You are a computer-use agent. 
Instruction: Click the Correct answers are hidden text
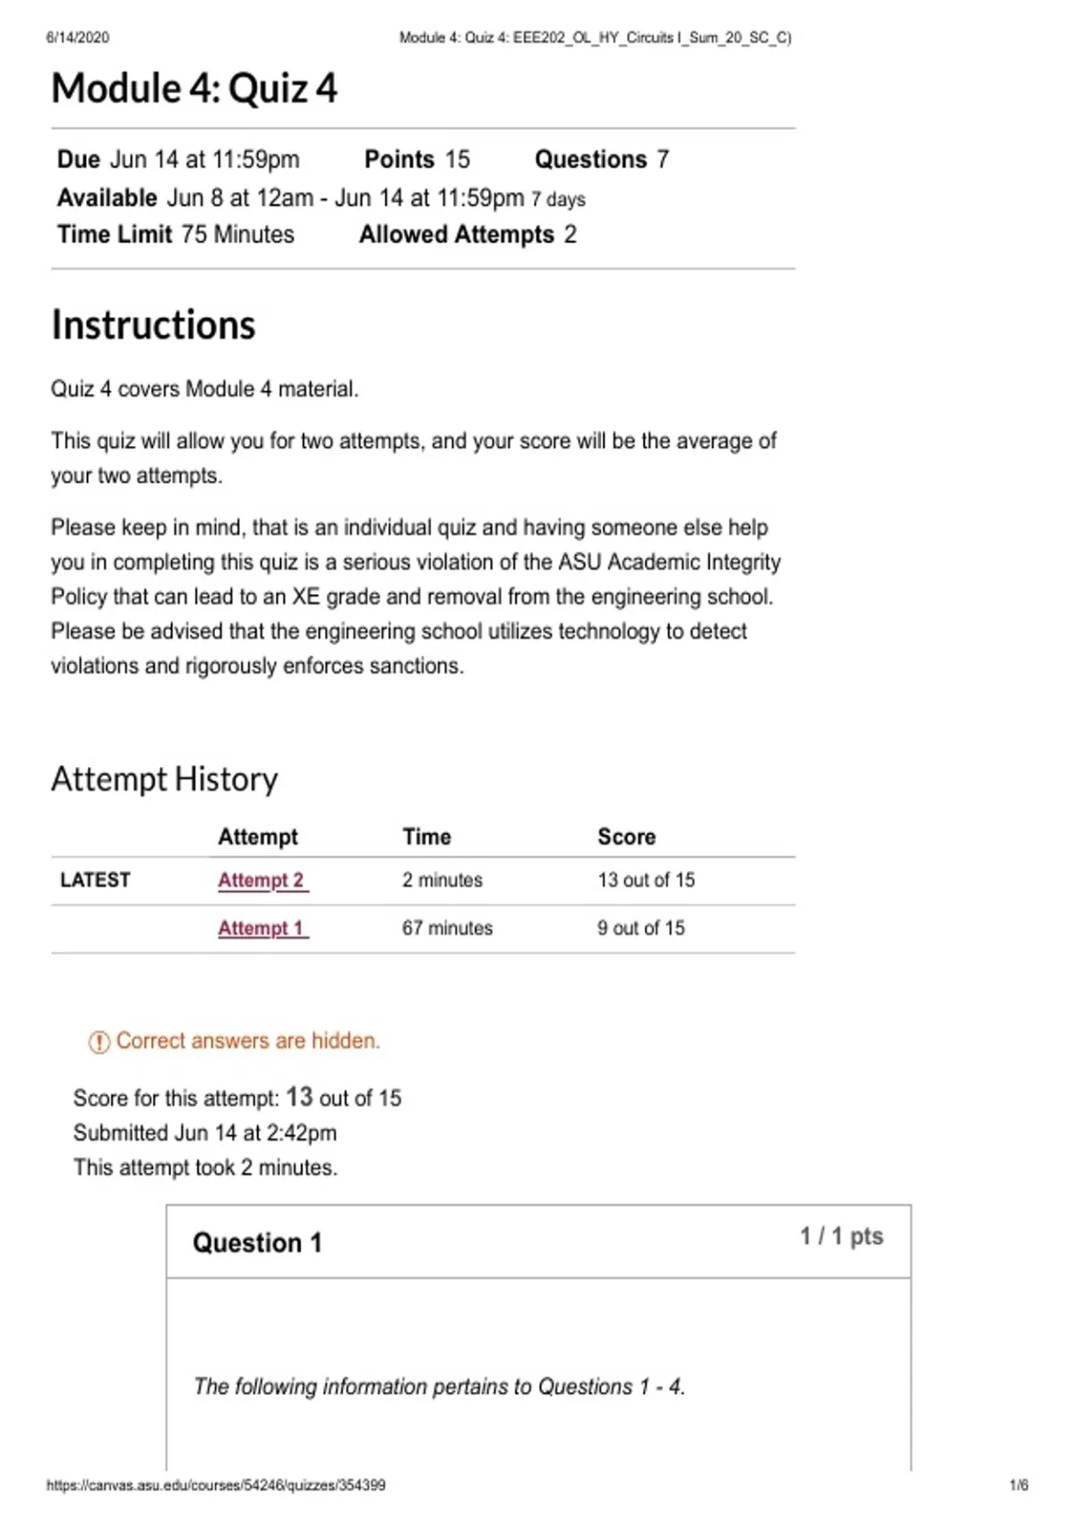coord(248,1041)
